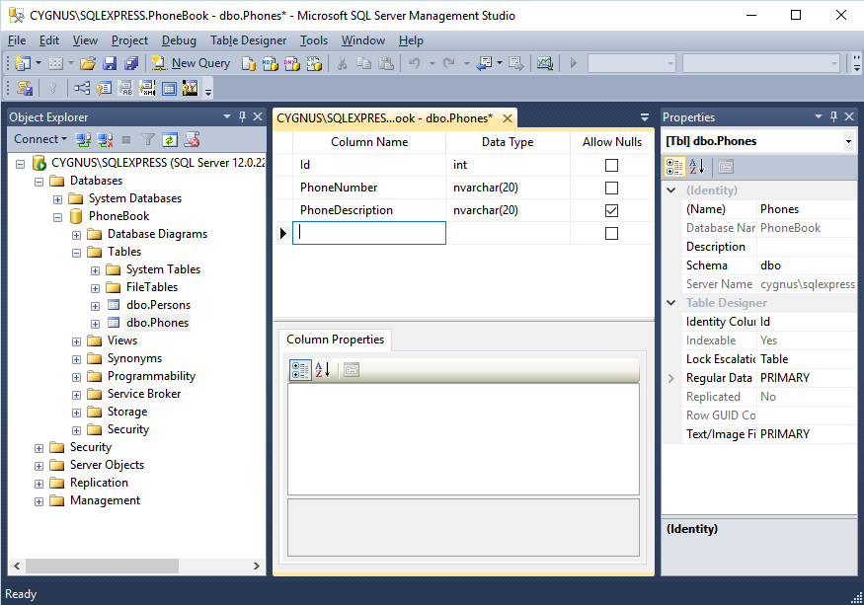Select Service Broker folder in tree
Viewport: 864px width, 605px height.
tap(144, 394)
